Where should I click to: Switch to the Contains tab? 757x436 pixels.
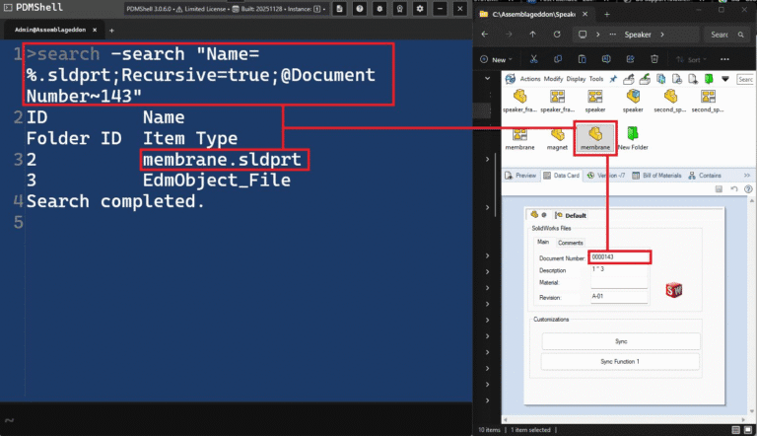click(x=705, y=176)
